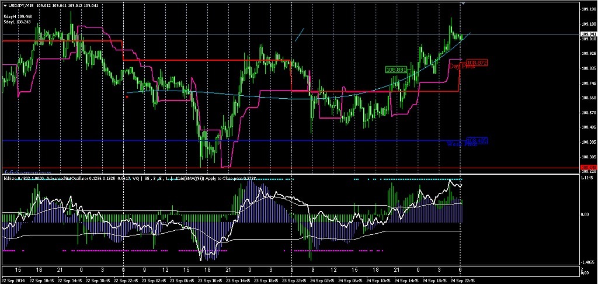The image size is (598, 284).
Task: Click the 108.925 value on price scale
Action: (x=589, y=54)
